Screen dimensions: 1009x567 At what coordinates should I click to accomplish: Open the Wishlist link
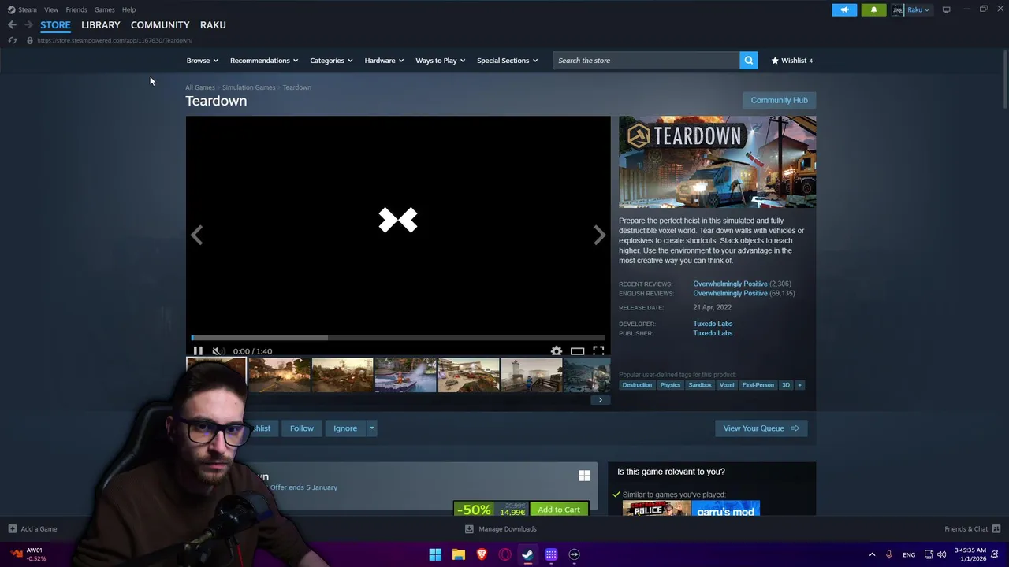(791, 61)
